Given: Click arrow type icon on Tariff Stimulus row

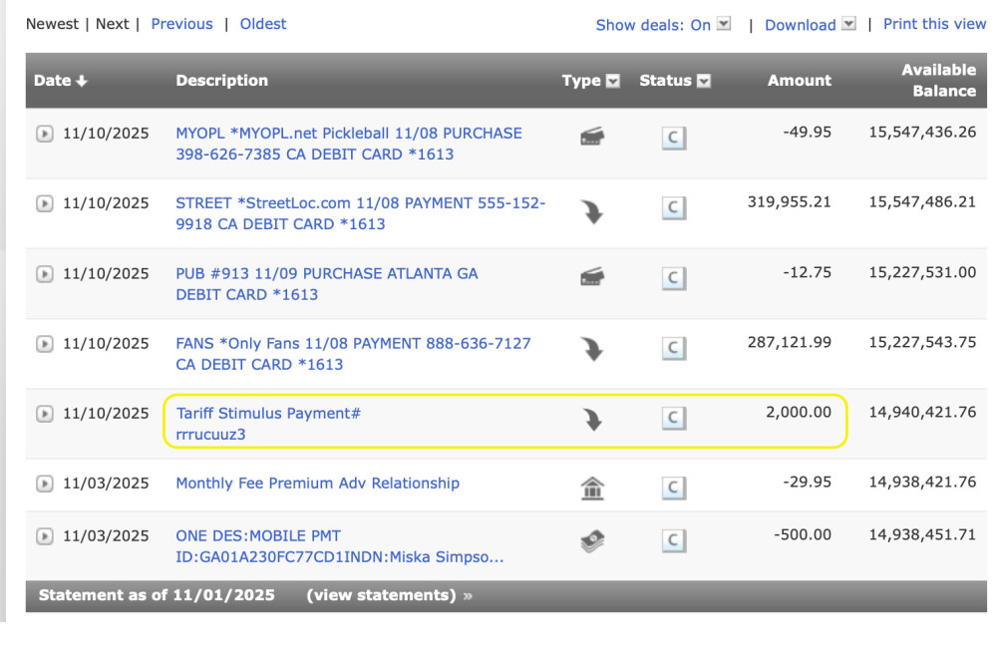Looking at the screenshot, I should point(592,420).
